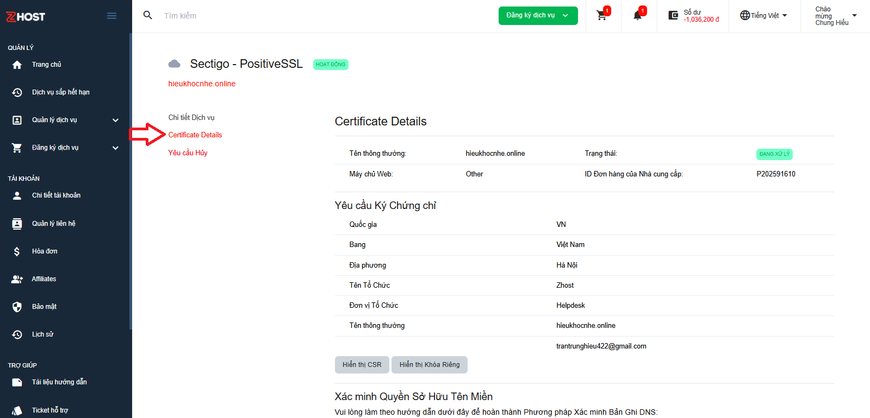Open the Chào mừng Chung Hiếu user menu
Screen dimensions: 870x418
coord(836,16)
